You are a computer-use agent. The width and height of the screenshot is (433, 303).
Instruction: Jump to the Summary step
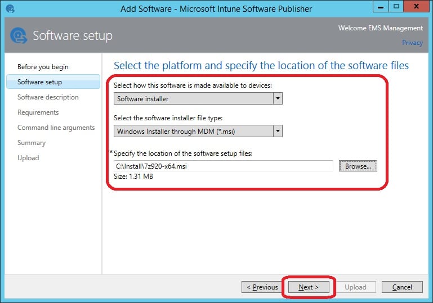click(x=32, y=143)
